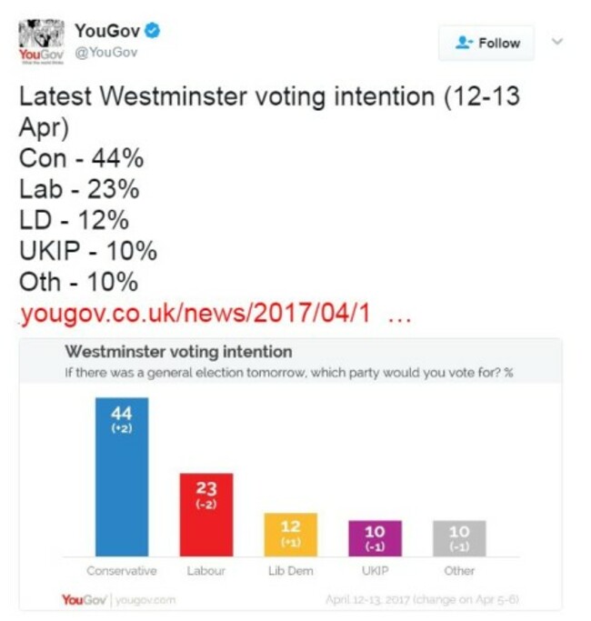Click the YouGov display name
The width and height of the screenshot is (591, 621).
tap(107, 31)
